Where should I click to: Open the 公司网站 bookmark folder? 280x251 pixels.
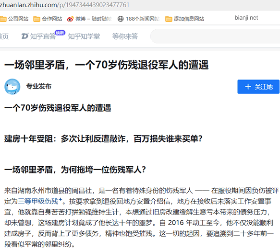[x=14, y=19]
